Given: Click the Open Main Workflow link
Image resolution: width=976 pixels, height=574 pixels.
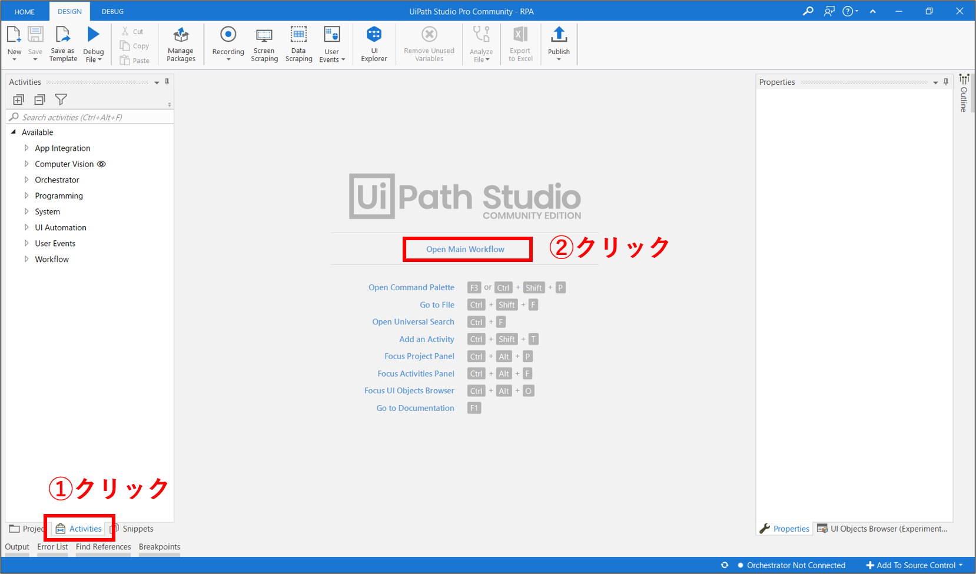Looking at the screenshot, I should [465, 249].
